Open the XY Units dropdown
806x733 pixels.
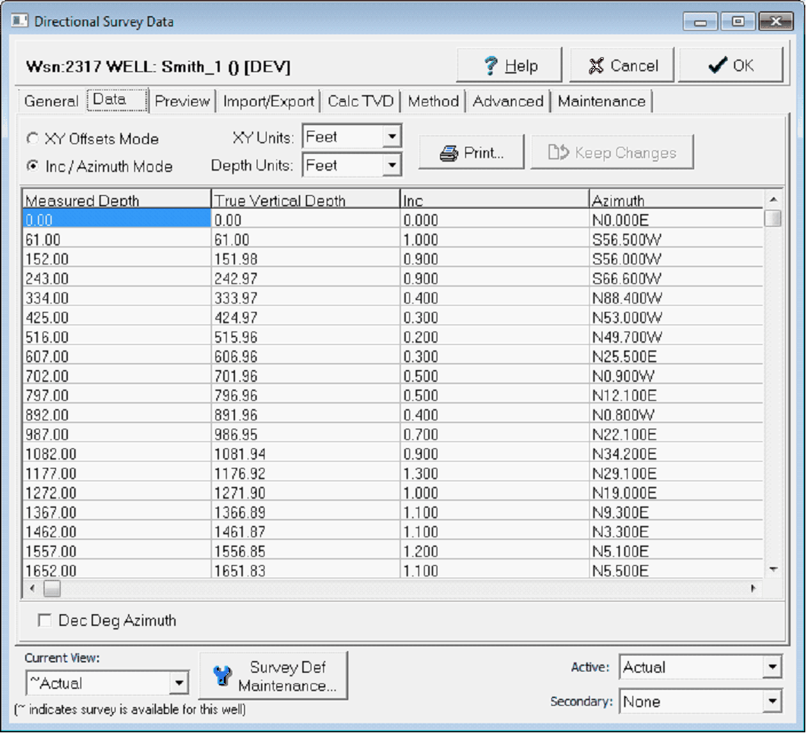(x=392, y=136)
